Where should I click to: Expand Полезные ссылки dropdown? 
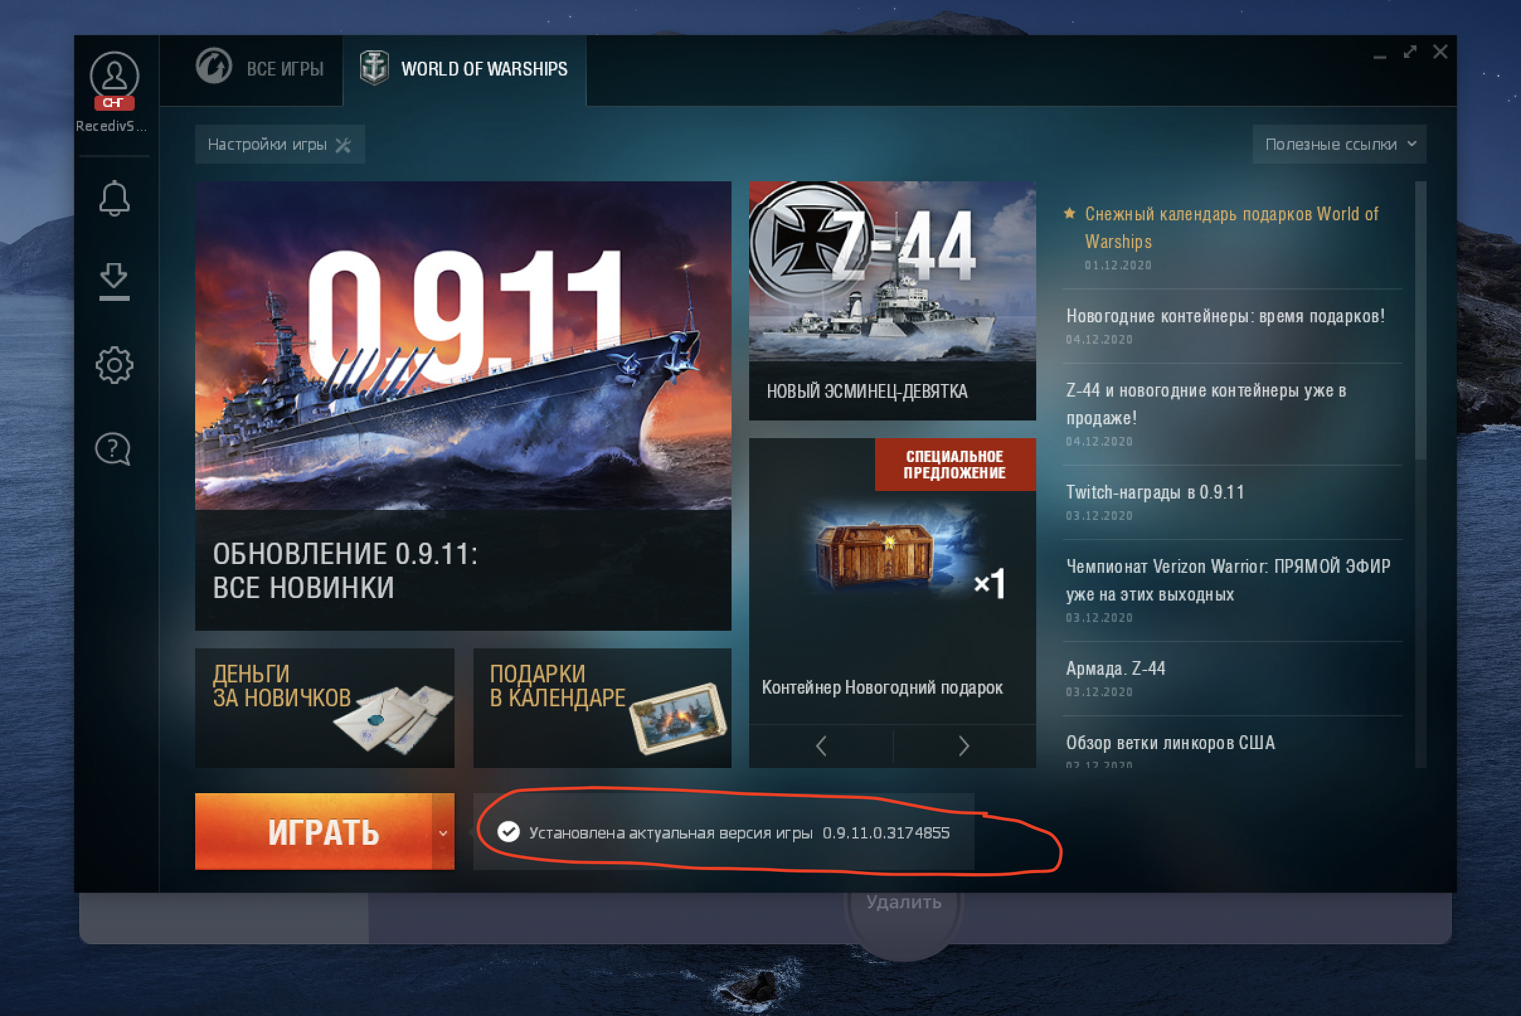pos(1339,144)
